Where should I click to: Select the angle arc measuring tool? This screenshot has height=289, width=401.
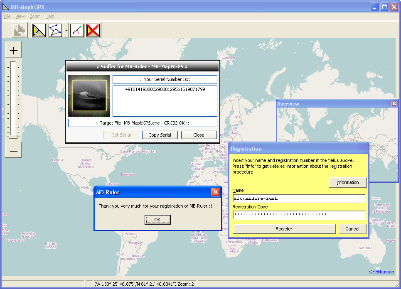(77, 30)
